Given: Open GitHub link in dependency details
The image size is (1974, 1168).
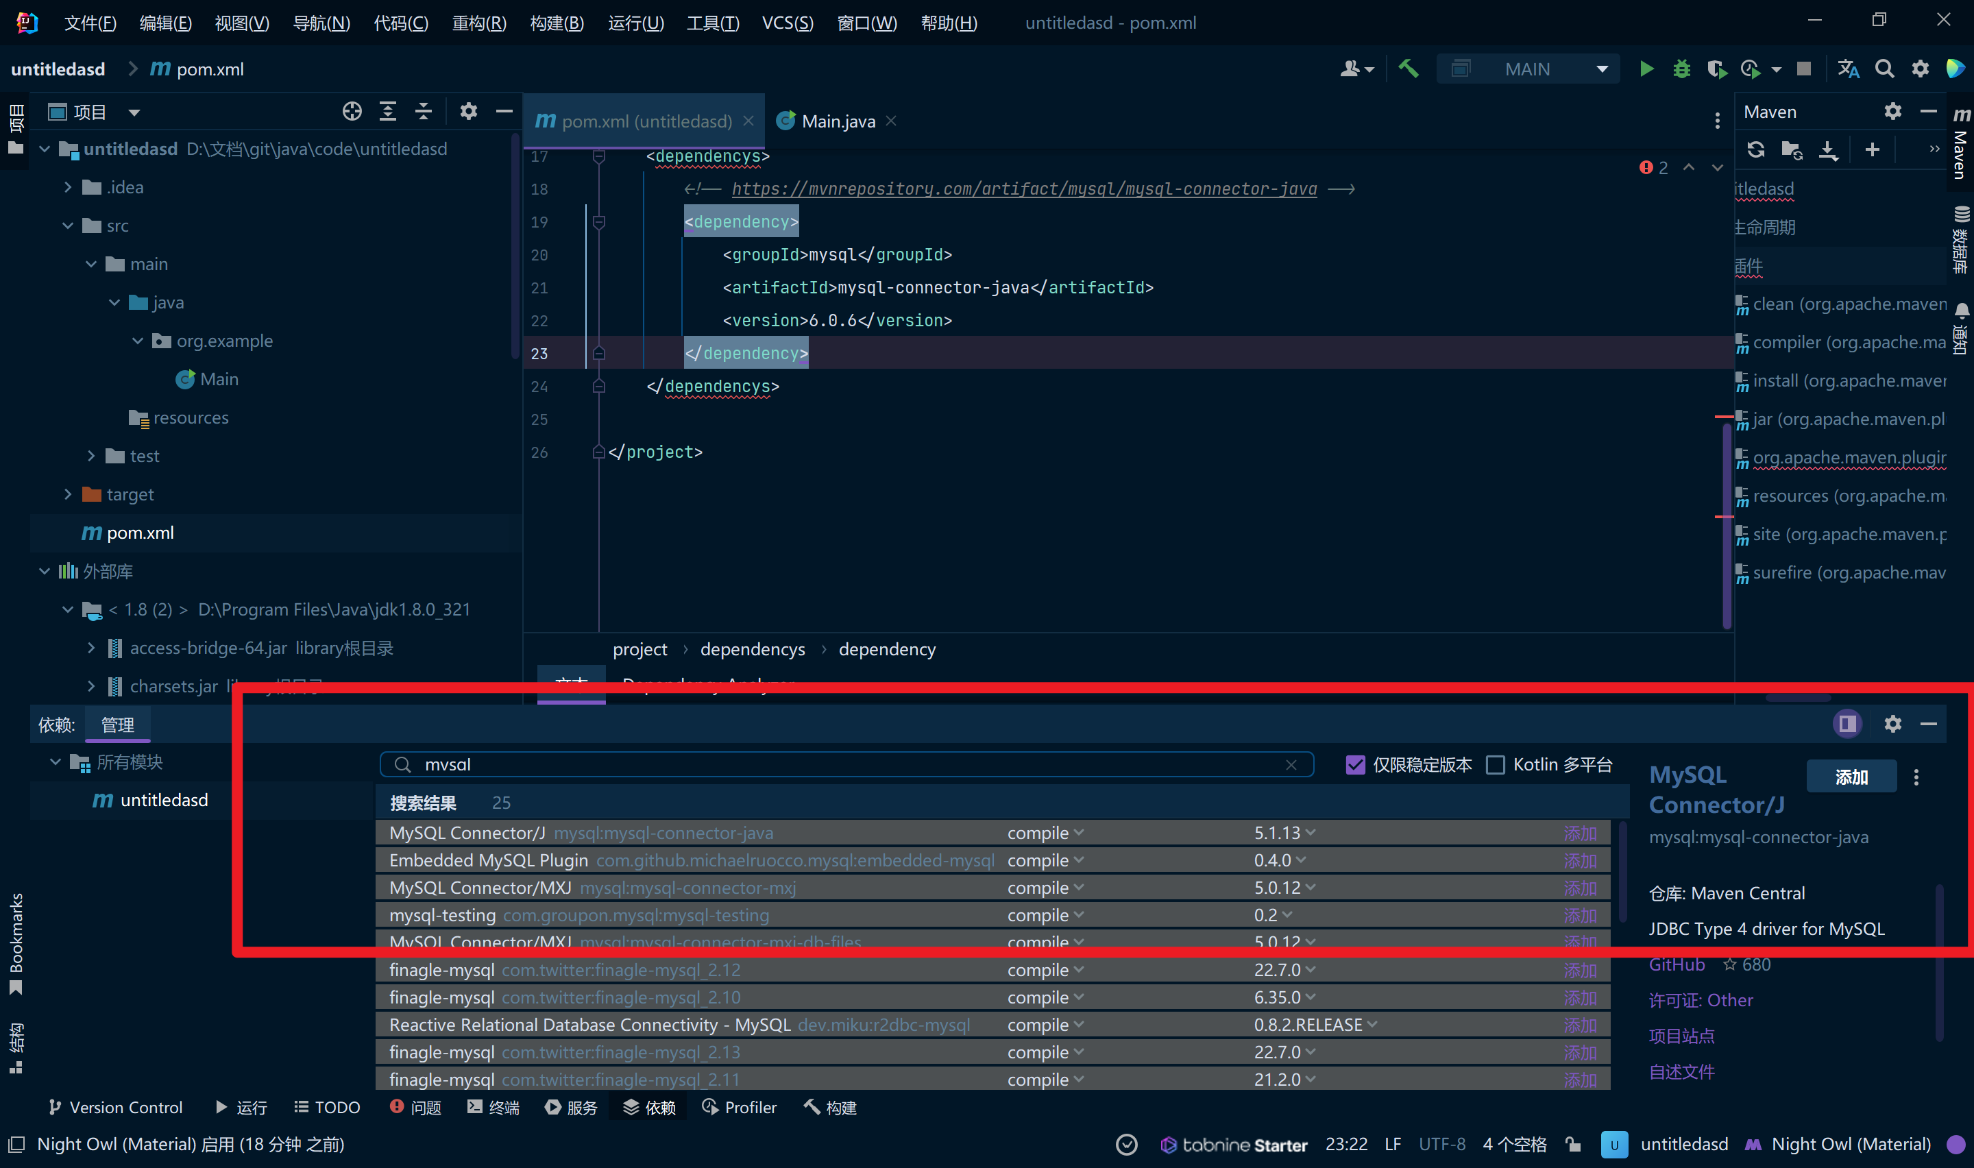Looking at the screenshot, I should point(1677,964).
